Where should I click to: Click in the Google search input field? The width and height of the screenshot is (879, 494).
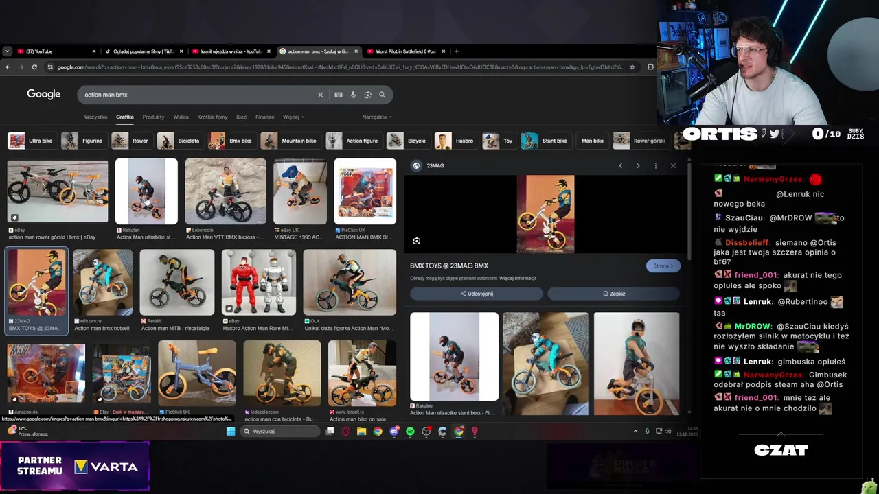click(196, 95)
